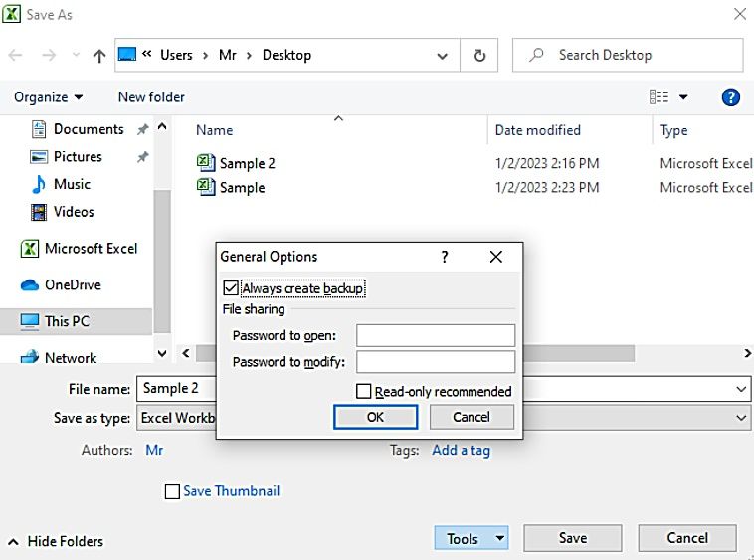
Task: Toggle Always create backup checkbox
Action: (231, 288)
